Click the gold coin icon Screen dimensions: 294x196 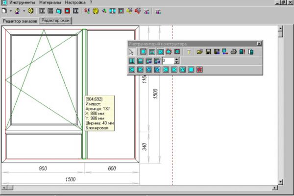tap(96, 11)
